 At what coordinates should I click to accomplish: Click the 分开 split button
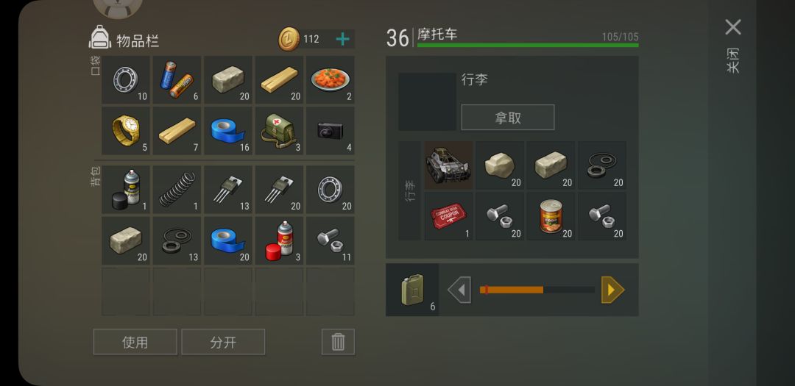[223, 342]
